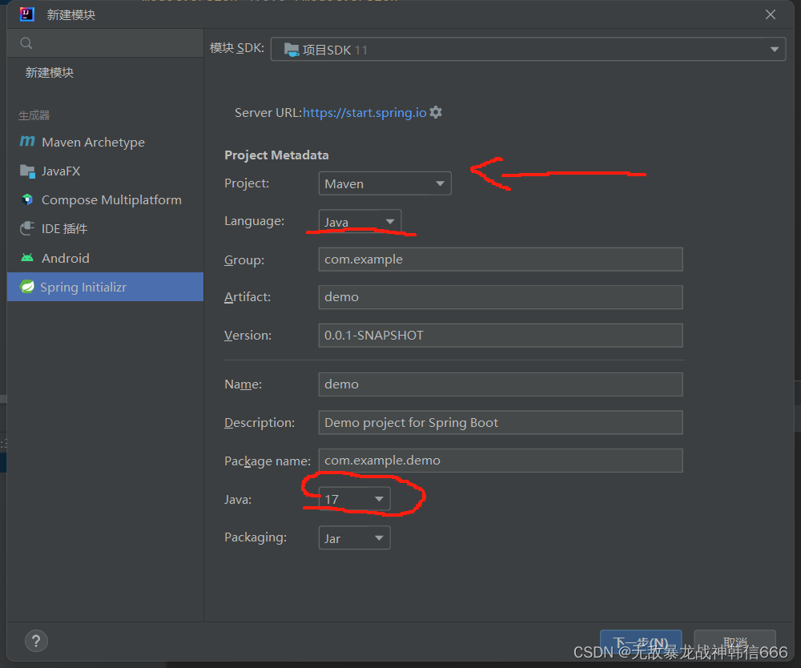Click the search magnifier icon in sidebar

coord(26,43)
